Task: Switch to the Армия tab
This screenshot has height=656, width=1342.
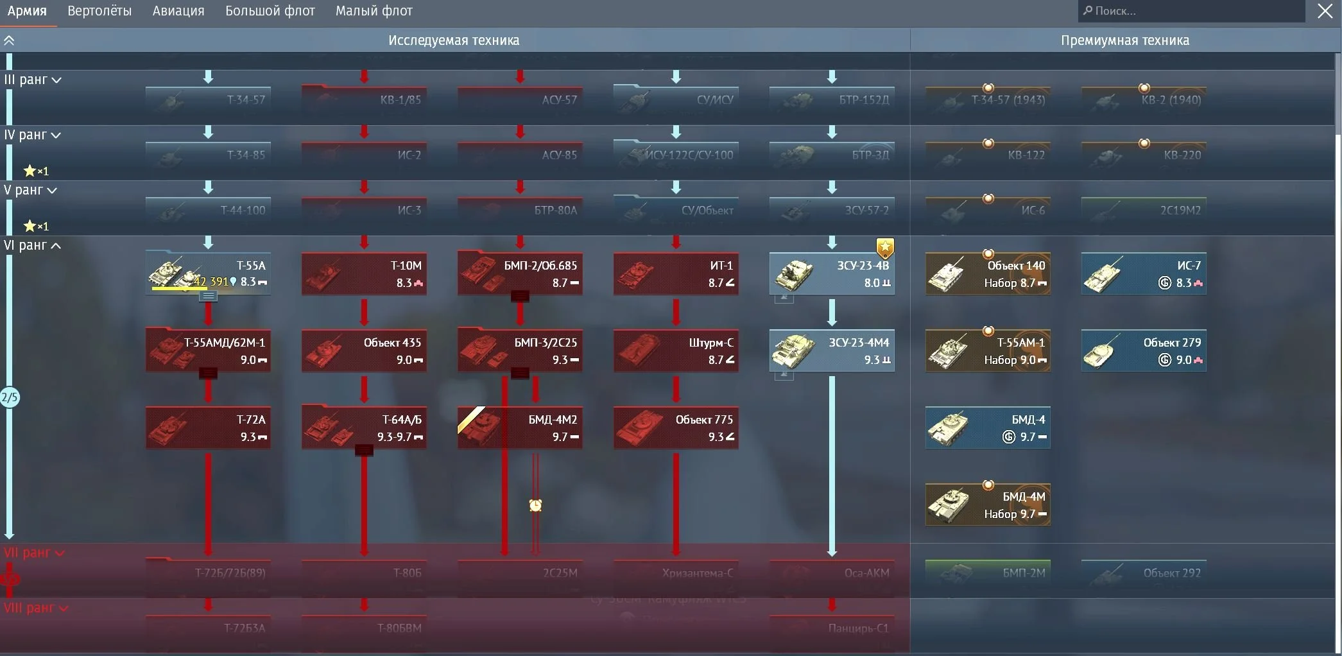Action: (27, 11)
